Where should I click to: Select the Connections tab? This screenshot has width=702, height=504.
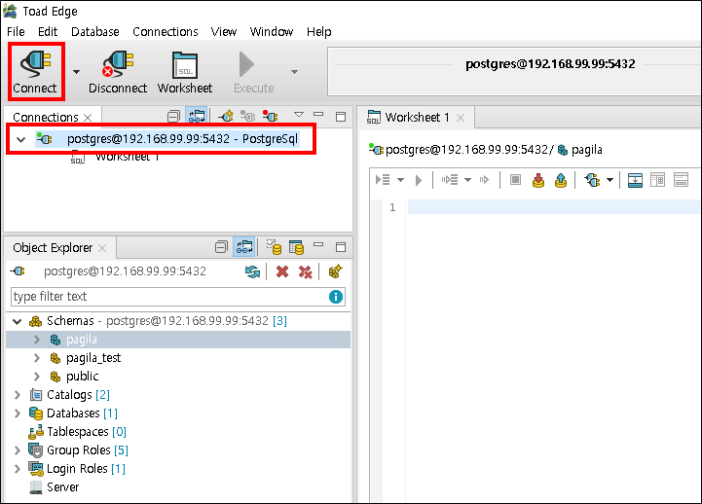[x=45, y=117]
